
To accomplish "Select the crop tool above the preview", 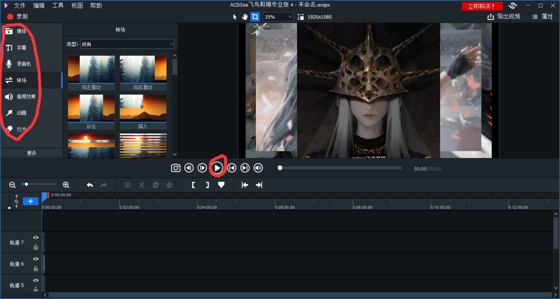I will click(255, 17).
